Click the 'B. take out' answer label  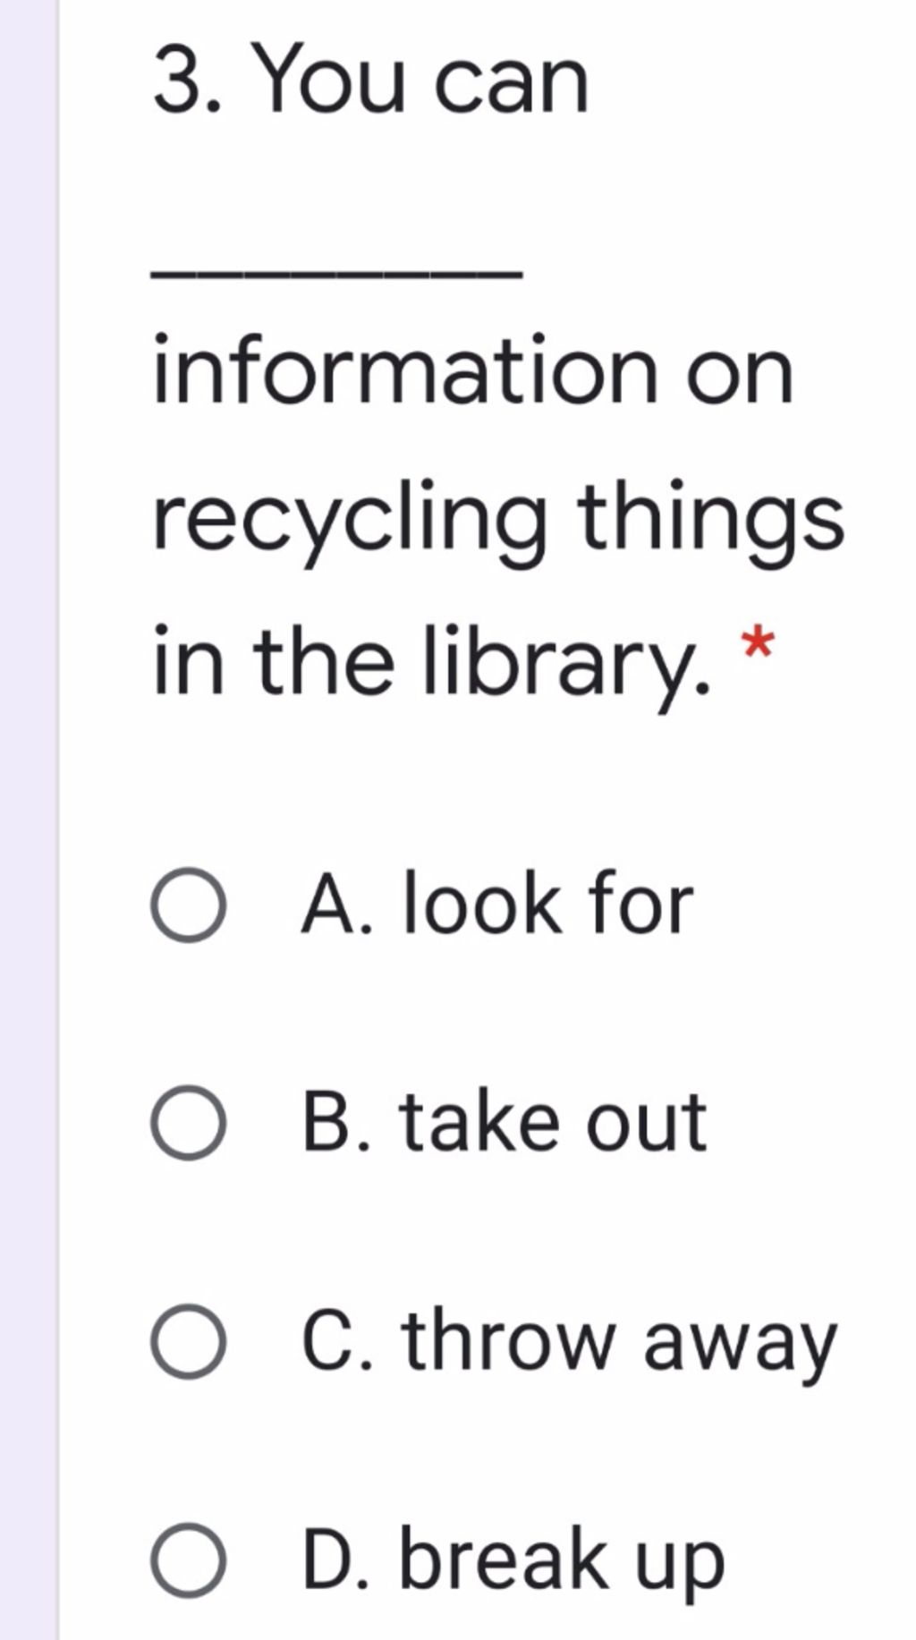(505, 1122)
